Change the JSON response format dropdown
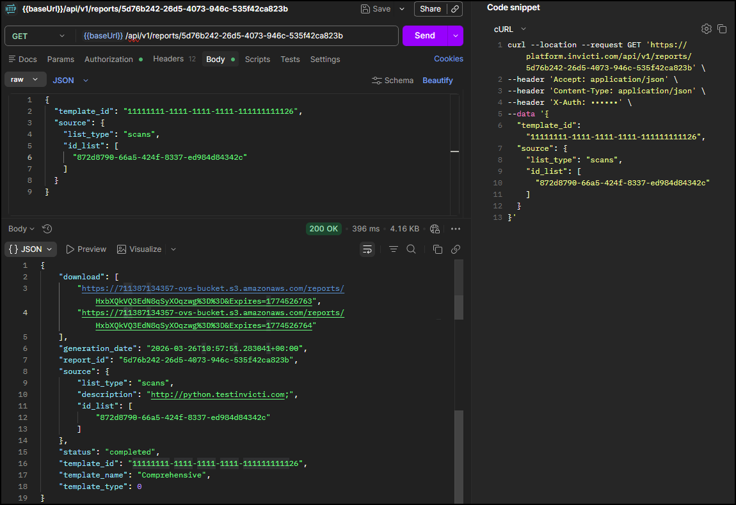 pos(31,249)
